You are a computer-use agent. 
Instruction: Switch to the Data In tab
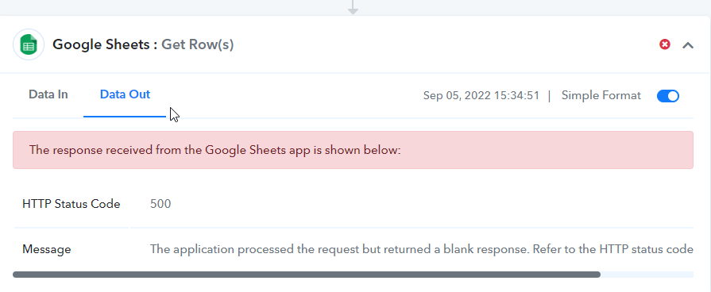click(48, 94)
